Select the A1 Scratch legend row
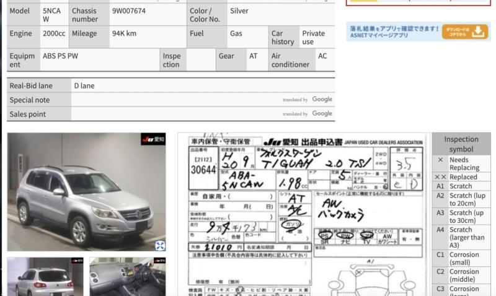Screen dimensions: 496x296 [x=461, y=186]
